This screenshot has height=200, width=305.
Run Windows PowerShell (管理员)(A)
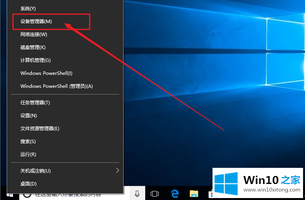(56, 86)
